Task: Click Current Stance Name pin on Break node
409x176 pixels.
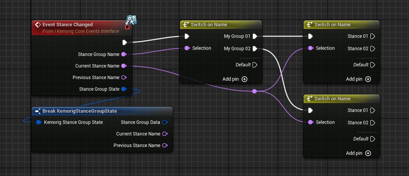Action: pyautogui.click(x=165, y=134)
